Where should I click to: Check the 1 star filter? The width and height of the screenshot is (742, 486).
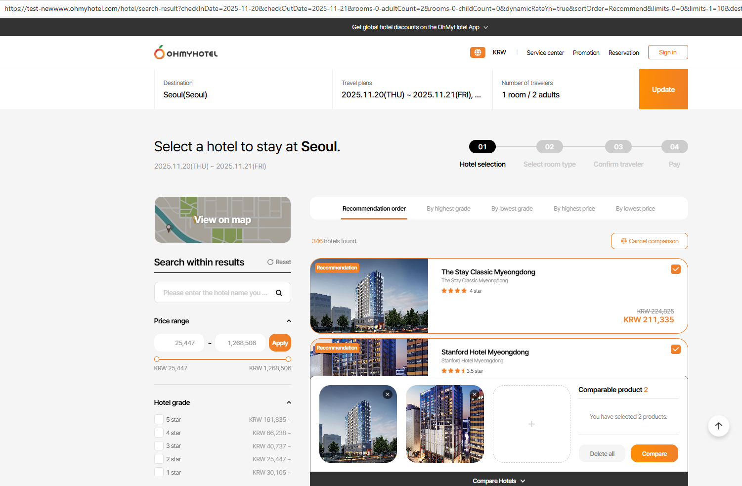pos(159,473)
